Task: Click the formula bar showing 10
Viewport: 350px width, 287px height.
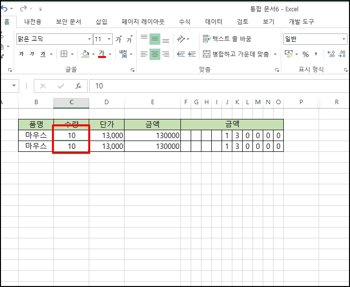Action: tap(219, 86)
